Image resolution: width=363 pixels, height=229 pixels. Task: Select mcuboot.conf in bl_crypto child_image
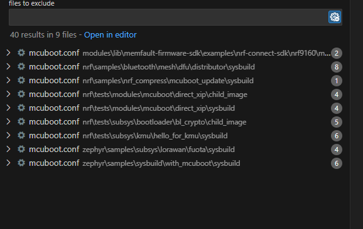tap(54, 122)
